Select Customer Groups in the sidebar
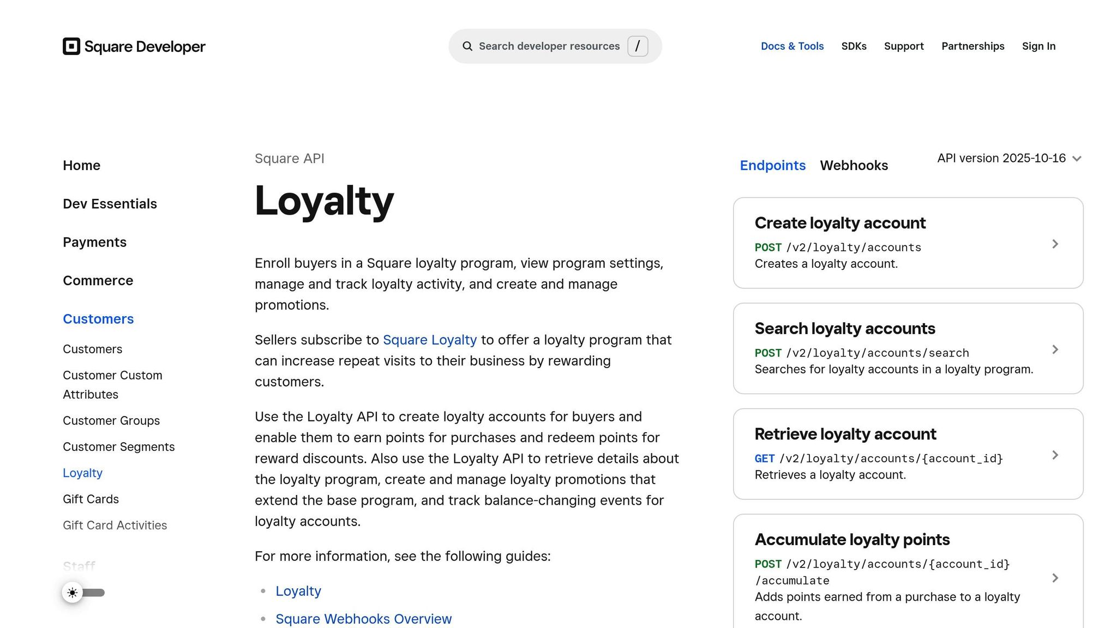 tap(111, 420)
